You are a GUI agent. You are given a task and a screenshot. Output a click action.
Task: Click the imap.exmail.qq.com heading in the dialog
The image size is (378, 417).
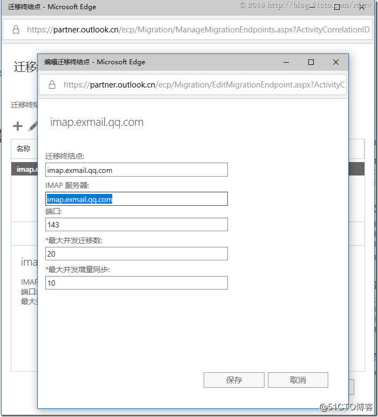click(x=97, y=122)
